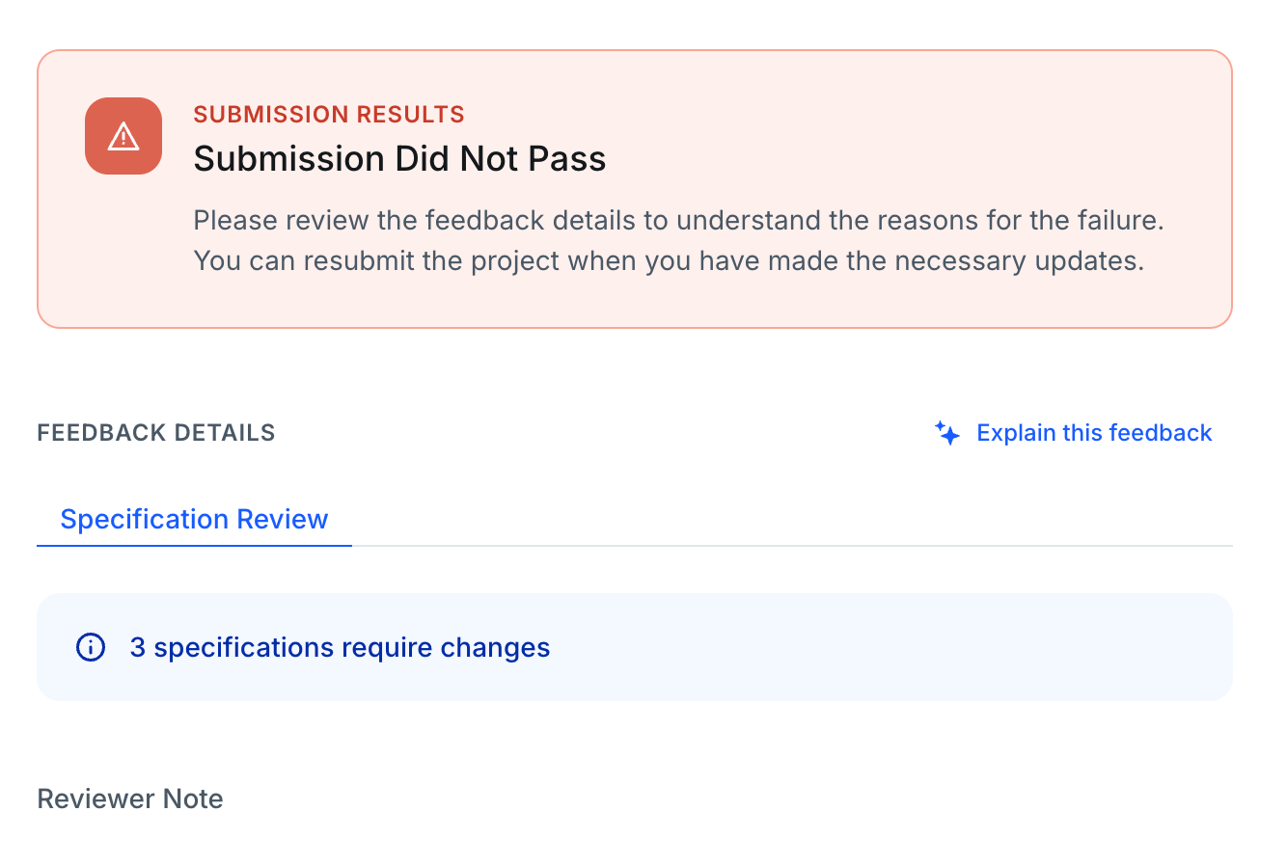Click the FEEDBACK DETAILS heading

156,433
